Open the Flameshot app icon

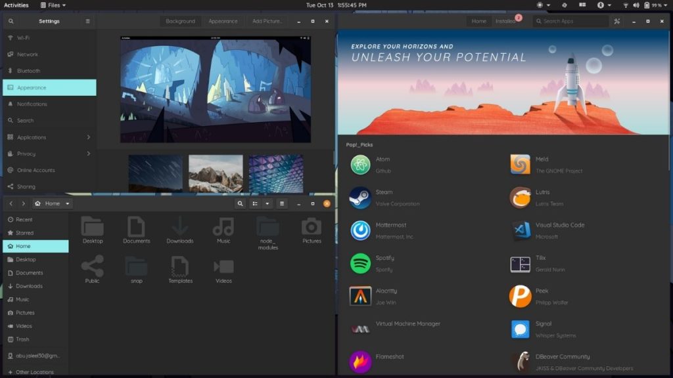[360, 362]
